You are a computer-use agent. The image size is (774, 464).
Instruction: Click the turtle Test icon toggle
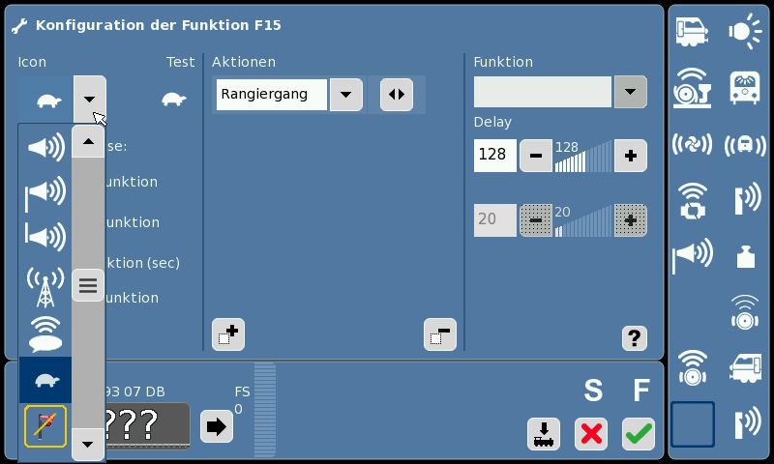tap(174, 100)
